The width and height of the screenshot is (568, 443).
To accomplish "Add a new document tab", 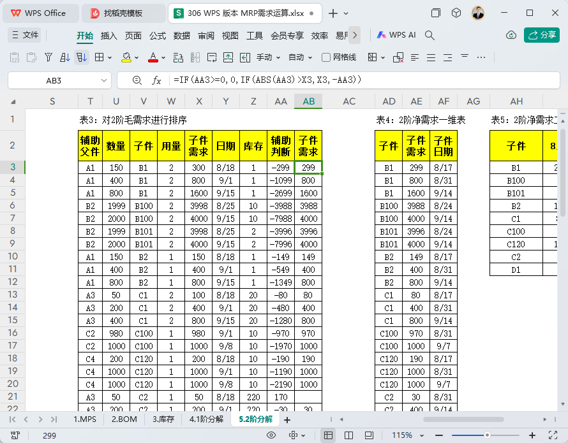I will [333, 13].
